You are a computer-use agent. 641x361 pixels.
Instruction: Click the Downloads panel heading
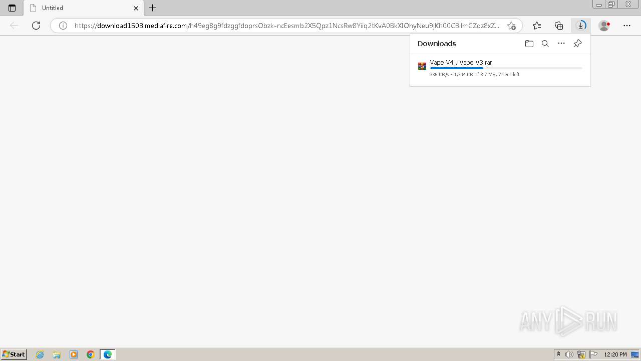pyautogui.click(x=437, y=44)
